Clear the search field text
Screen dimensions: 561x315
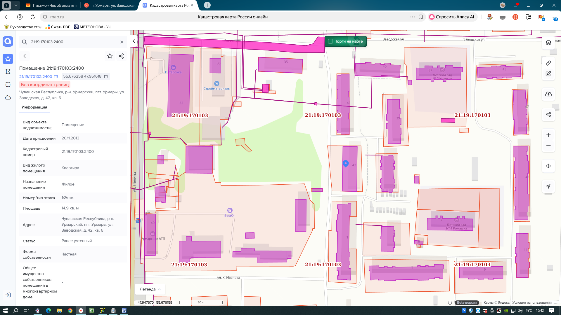pyautogui.click(x=122, y=42)
